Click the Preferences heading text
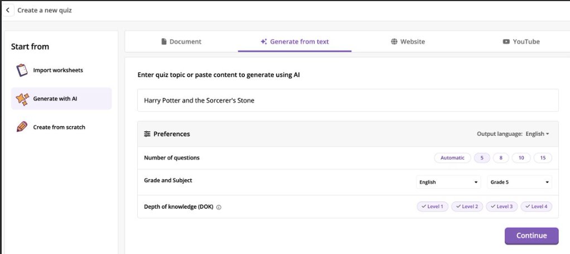Viewport: 570px width, 254px height. point(172,134)
